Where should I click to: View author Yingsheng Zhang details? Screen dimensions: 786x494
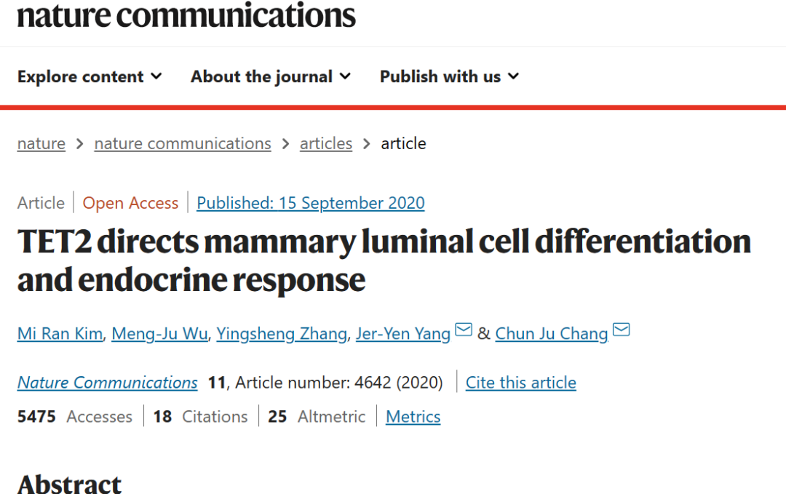(282, 334)
